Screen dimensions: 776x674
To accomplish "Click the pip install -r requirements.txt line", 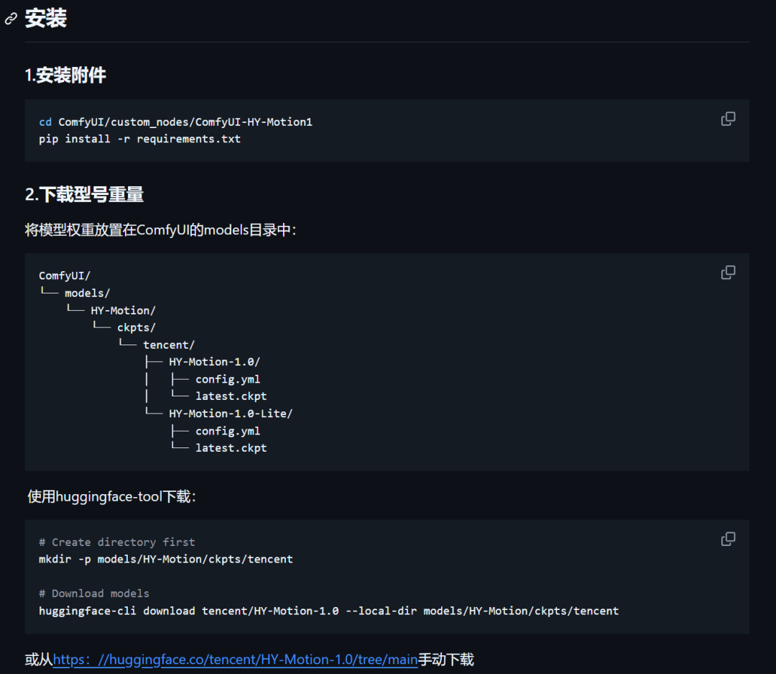I will tap(139, 139).
